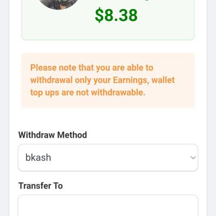Image resolution: width=216 pixels, height=216 pixels.
Task: Click the chevron arrow in bkash selector
Action: click(193, 158)
